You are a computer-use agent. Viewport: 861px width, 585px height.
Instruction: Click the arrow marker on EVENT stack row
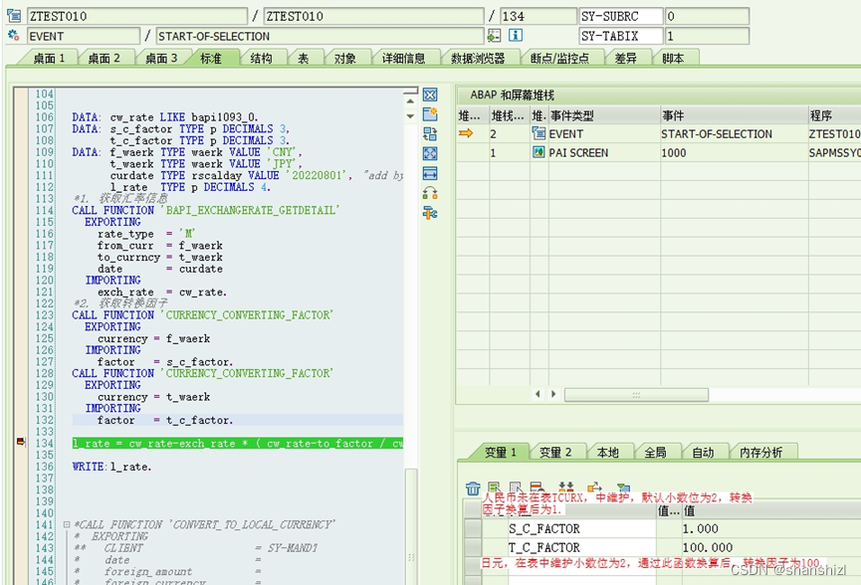(464, 133)
